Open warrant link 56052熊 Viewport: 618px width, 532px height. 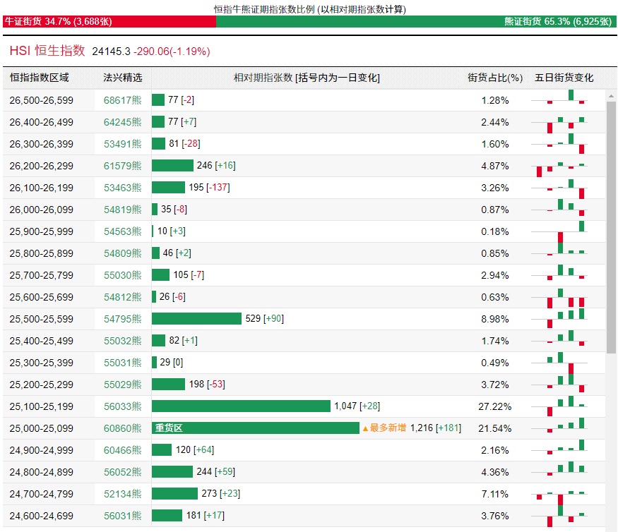click(123, 472)
